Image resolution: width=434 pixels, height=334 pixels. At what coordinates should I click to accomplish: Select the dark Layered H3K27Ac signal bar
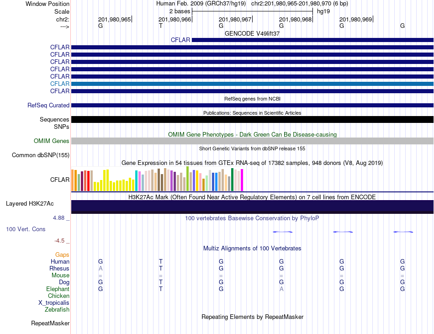(x=252, y=207)
